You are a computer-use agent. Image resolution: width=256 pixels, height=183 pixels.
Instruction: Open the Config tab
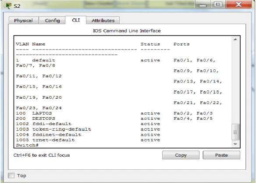point(52,21)
